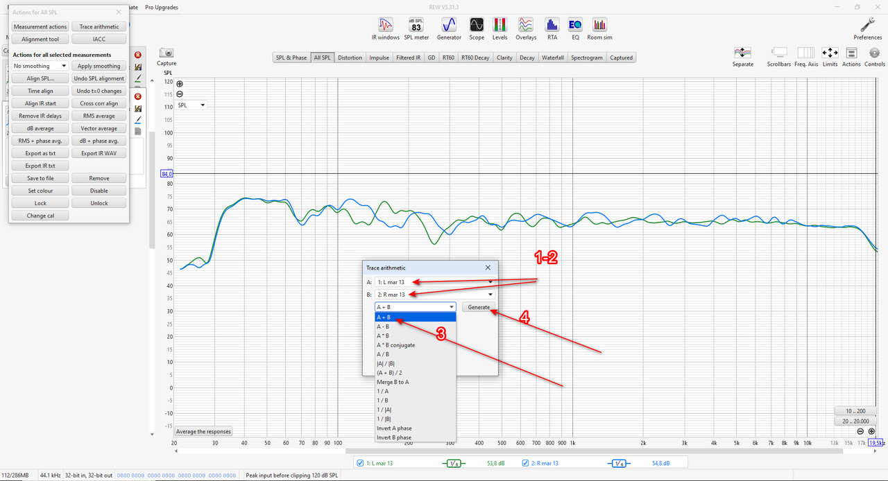The width and height of the screenshot is (888, 481).
Task: Open Pro Upgrades menu
Action: click(162, 7)
